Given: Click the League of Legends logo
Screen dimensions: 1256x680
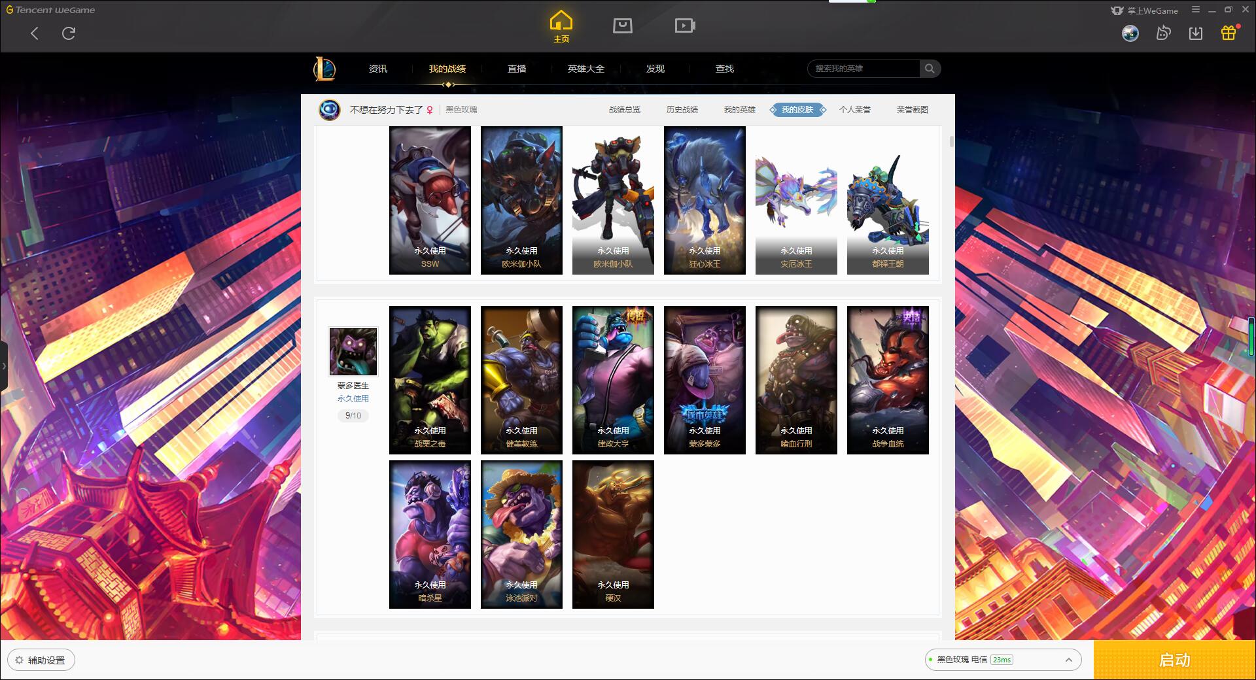Looking at the screenshot, I should point(324,69).
